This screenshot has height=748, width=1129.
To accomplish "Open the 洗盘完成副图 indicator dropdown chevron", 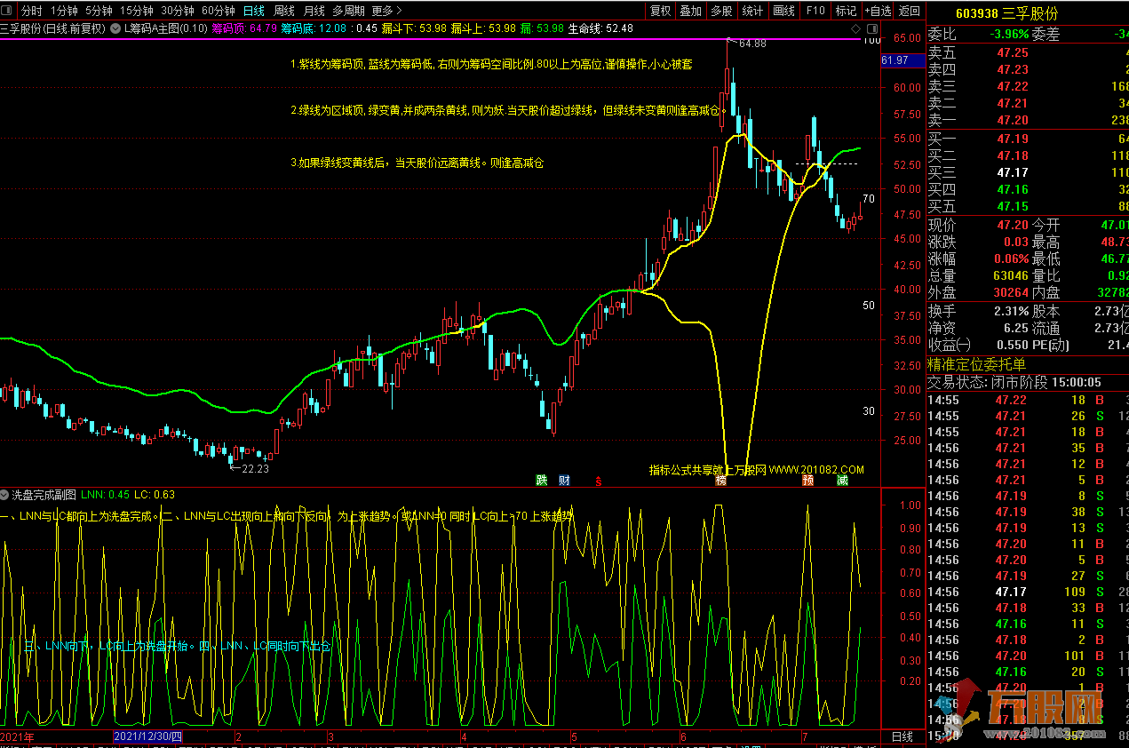I will [x=5, y=494].
